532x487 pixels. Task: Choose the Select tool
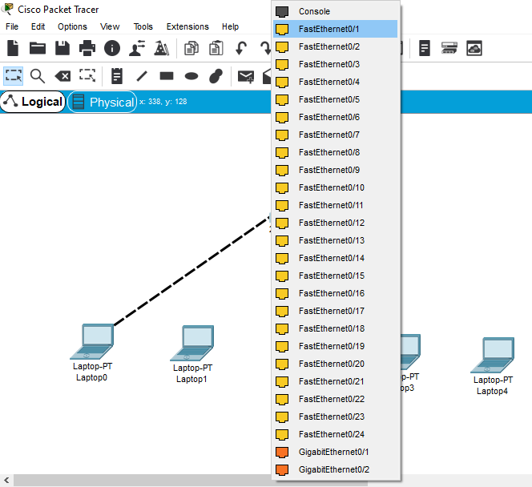[14, 75]
